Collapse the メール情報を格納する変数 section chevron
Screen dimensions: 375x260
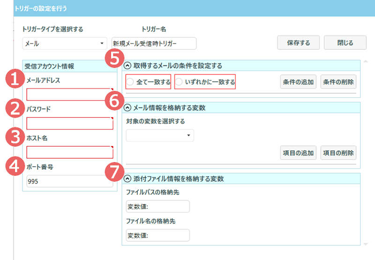pyautogui.click(x=127, y=108)
